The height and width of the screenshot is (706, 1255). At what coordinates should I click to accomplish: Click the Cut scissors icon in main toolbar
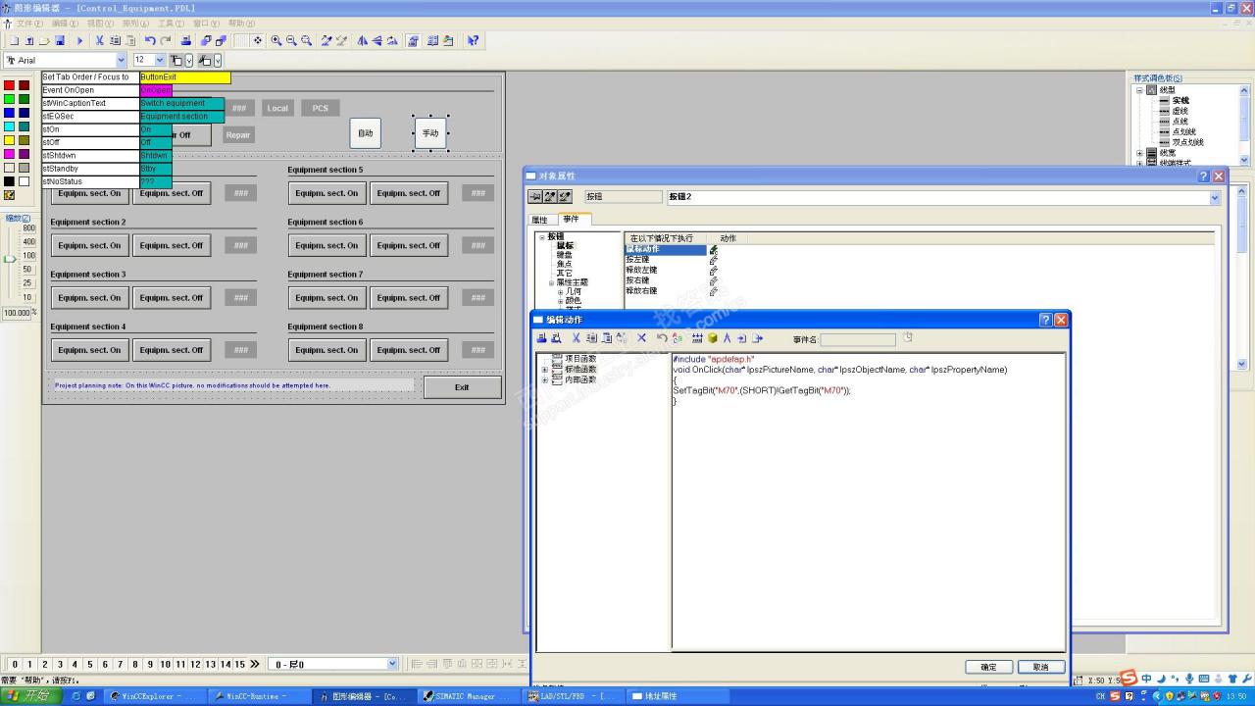(99, 41)
